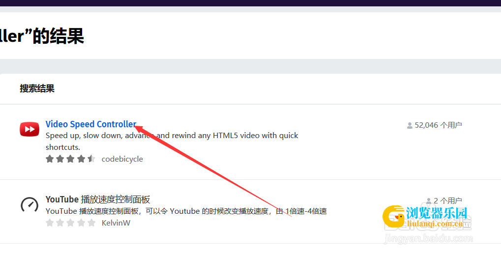
Task: Select the codebicycle author name
Action: (122, 159)
